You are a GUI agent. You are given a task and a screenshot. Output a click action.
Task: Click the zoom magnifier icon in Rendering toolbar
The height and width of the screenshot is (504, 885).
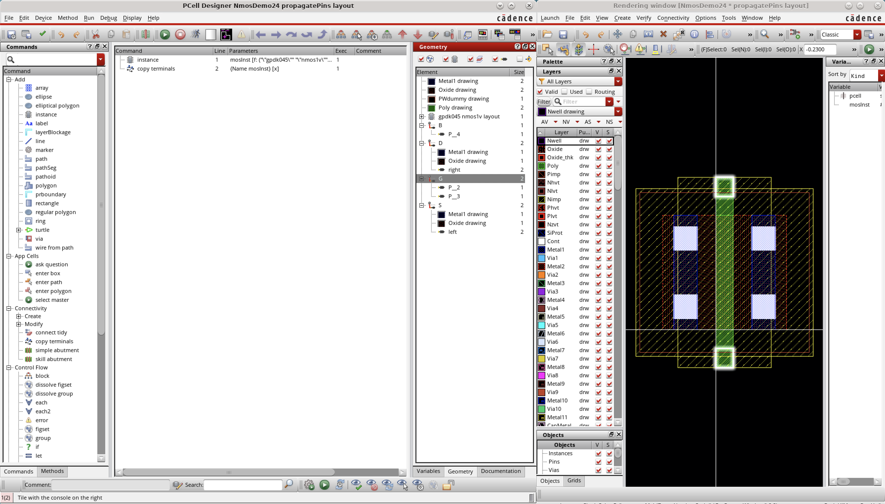click(x=765, y=34)
